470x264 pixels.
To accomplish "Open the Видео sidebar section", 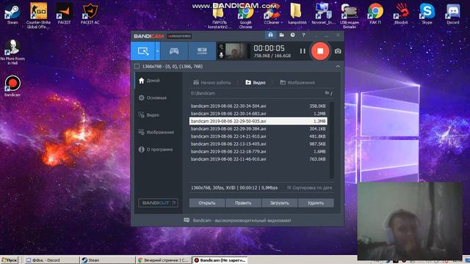I will 158,115.
